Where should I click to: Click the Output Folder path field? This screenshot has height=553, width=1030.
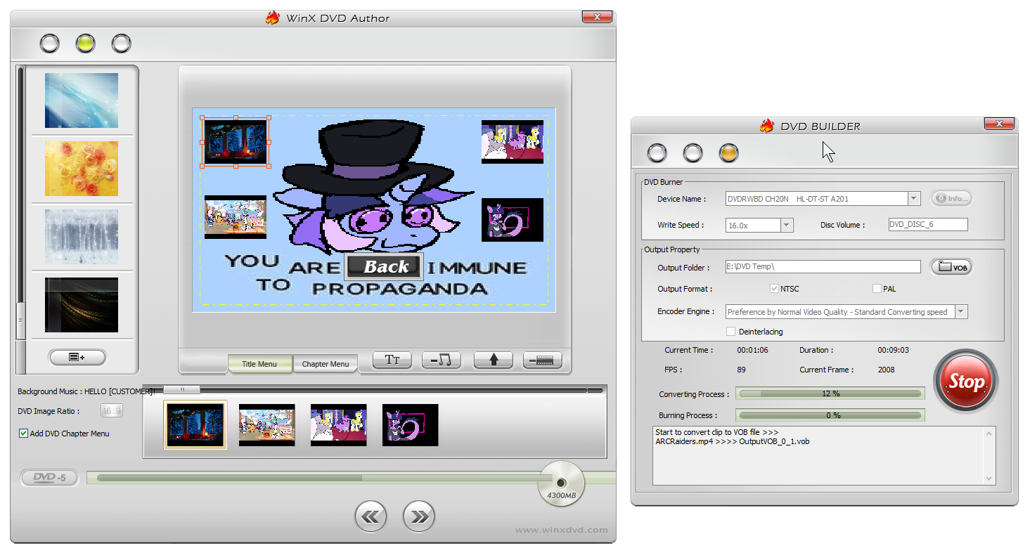(823, 267)
